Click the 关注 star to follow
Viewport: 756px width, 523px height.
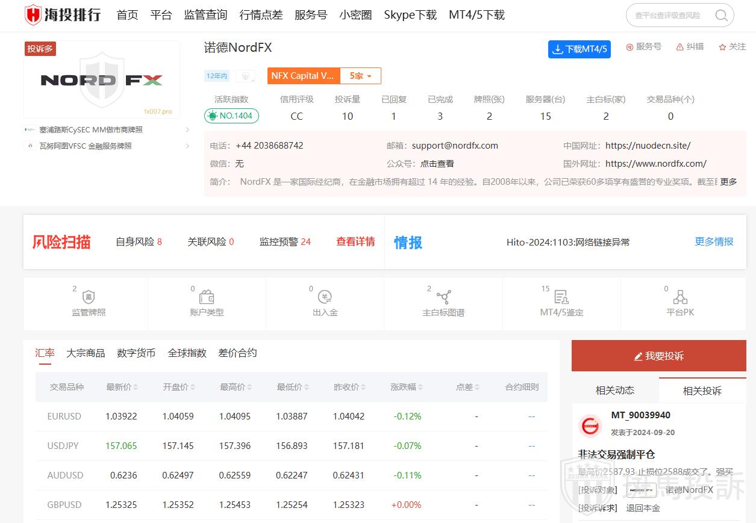(x=722, y=47)
